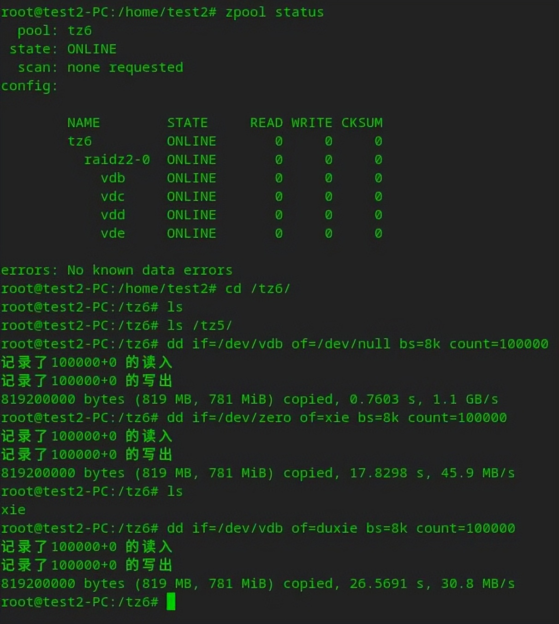Click the 'cd /tz6/' command
The height and width of the screenshot is (624, 559).
point(258,288)
